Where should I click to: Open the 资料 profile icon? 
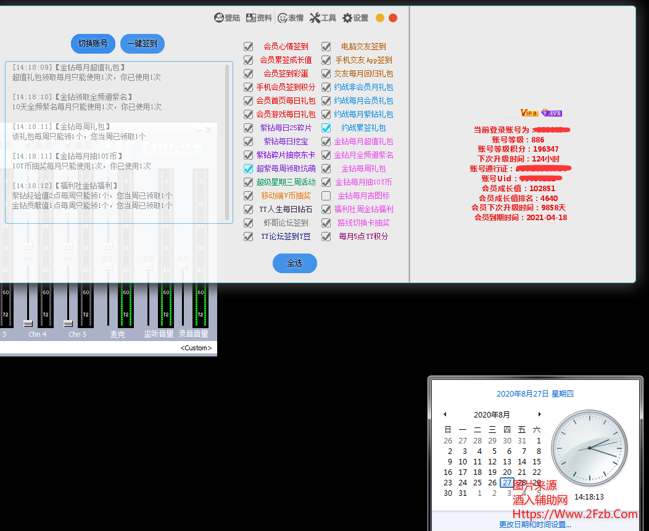(x=251, y=18)
